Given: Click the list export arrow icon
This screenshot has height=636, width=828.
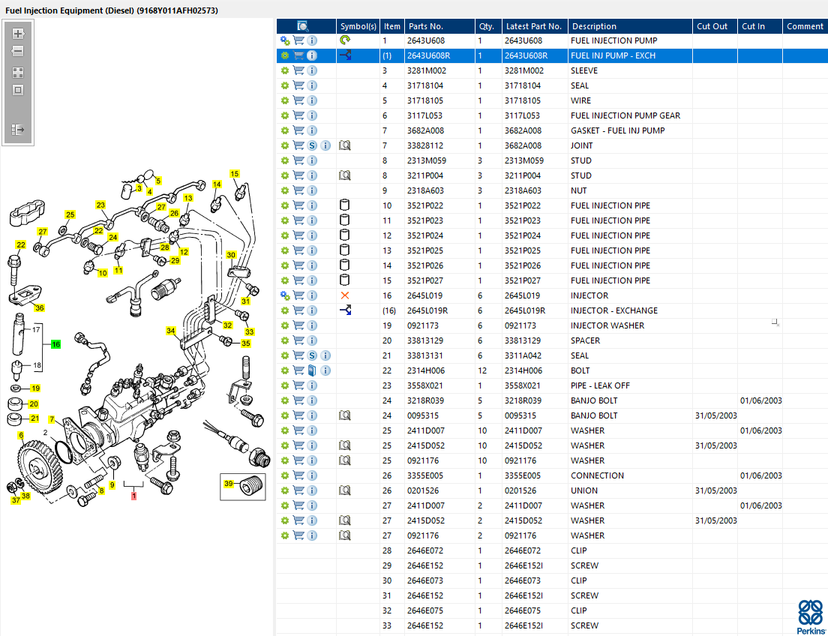Looking at the screenshot, I should (18, 130).
